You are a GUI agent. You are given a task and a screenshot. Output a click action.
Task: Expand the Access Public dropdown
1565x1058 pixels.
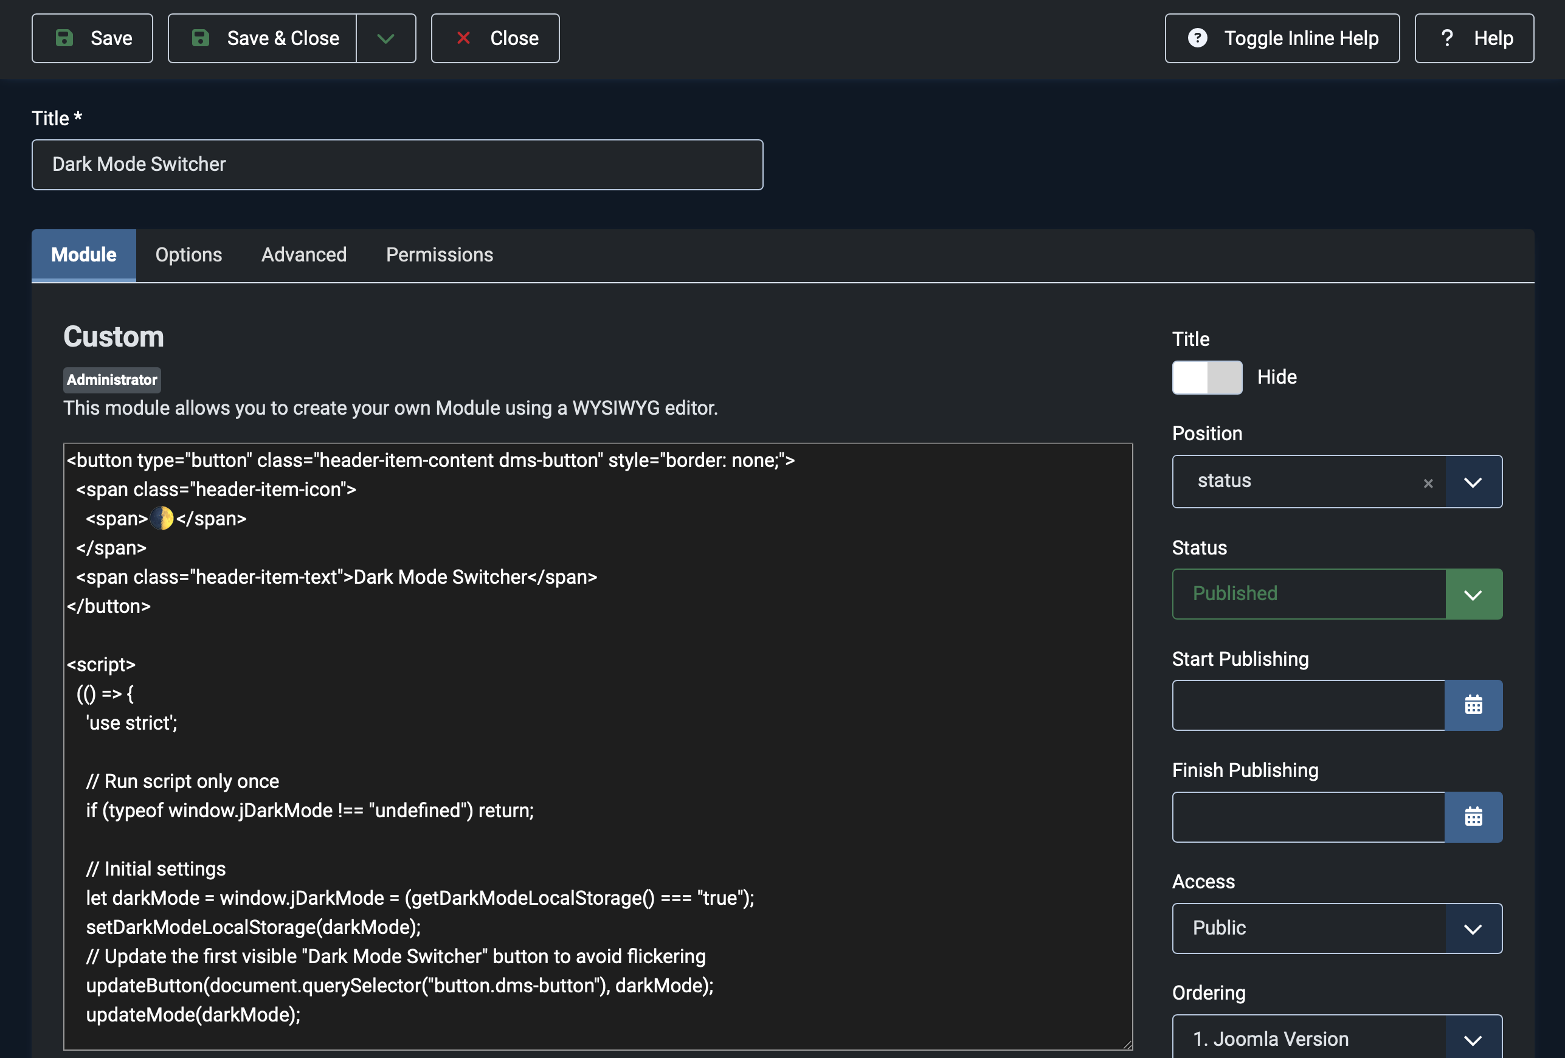pyautogui.click(x=1473, y=928)
